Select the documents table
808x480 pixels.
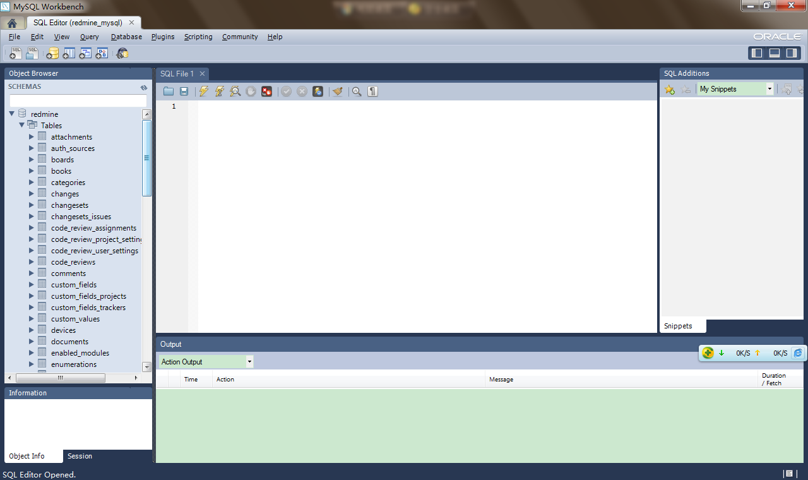pos(70,342)
